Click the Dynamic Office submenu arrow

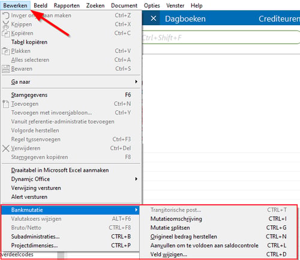pos(136,179)
